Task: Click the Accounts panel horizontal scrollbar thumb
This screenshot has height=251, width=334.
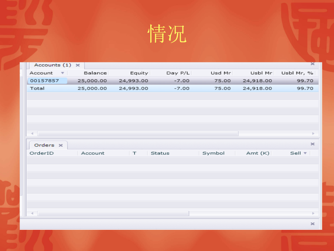Action: 138,133
